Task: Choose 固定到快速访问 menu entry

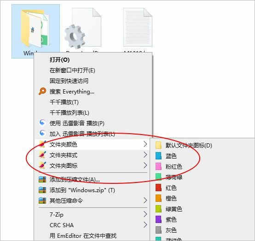Action: point(69,81)
